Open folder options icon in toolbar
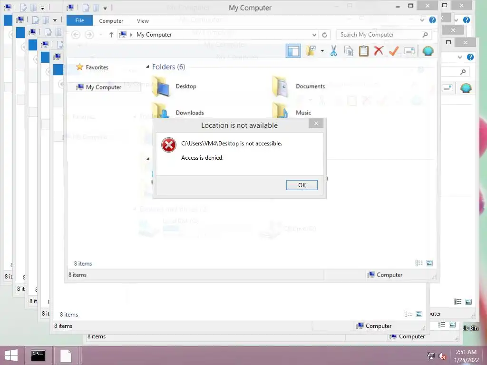 click(x=311, y=50)
